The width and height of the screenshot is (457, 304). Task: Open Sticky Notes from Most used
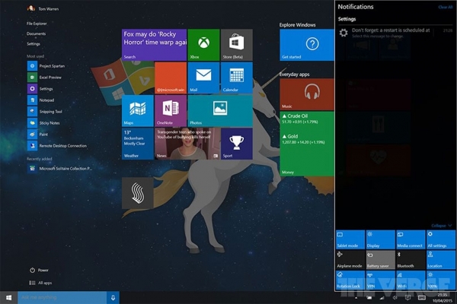[x=44, y=123]
